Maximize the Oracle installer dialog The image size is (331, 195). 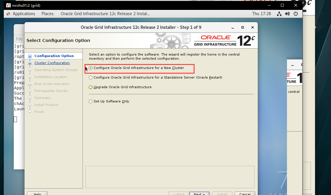pyautogui.click(x=243, y=27)
